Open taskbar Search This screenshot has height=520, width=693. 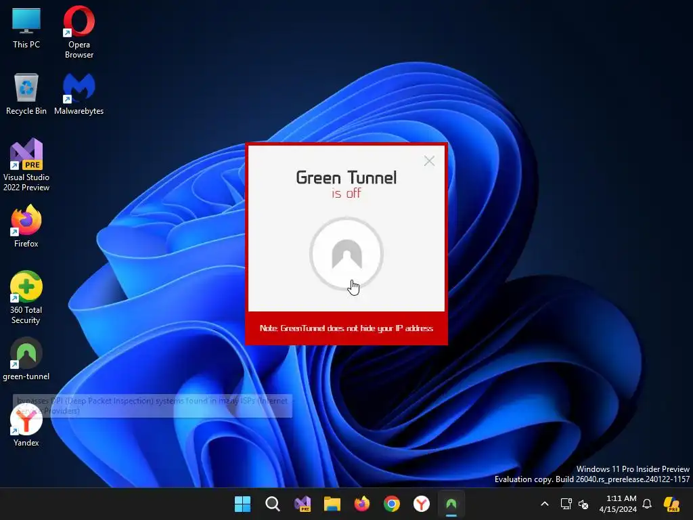pyautogui.click(x=272, y=504)
